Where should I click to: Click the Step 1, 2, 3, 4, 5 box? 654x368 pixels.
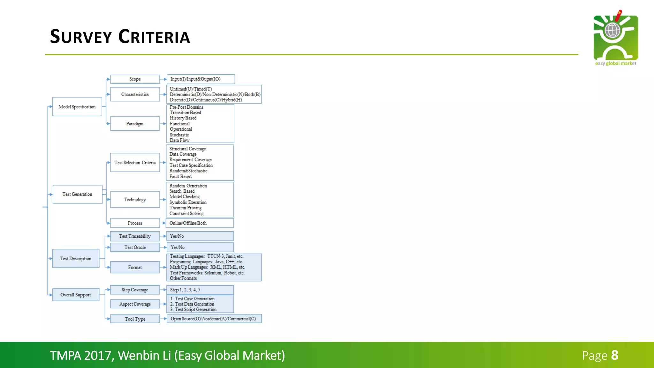[x=200, y=290]
